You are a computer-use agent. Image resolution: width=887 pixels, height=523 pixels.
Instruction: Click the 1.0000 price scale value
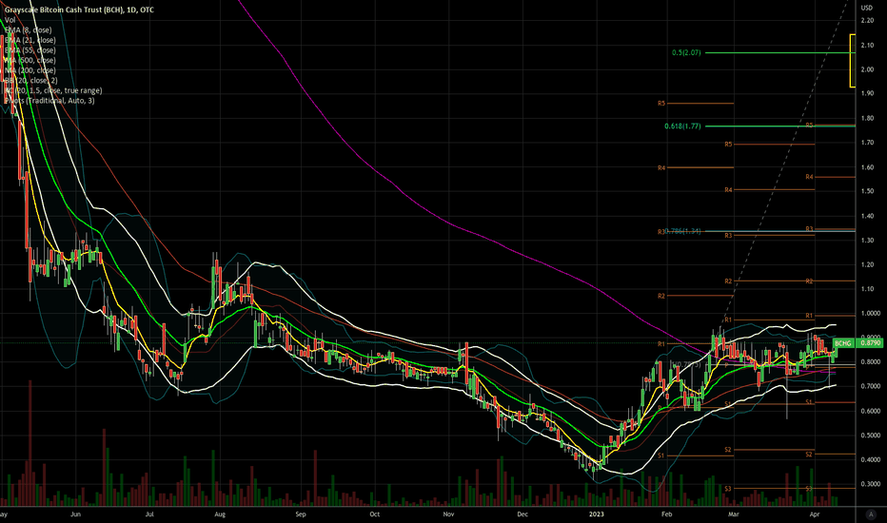(x=870, y=313)
